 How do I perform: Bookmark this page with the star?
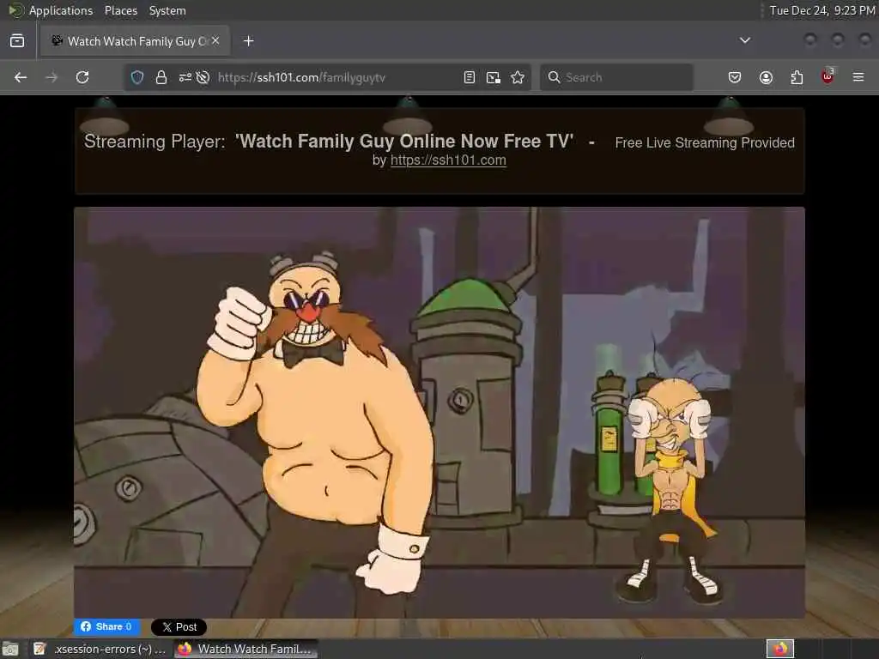click(518, 77)
